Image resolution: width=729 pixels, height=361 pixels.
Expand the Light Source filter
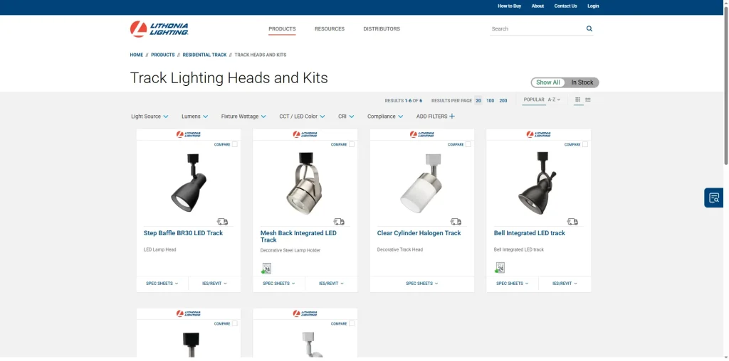coord(150,117)
